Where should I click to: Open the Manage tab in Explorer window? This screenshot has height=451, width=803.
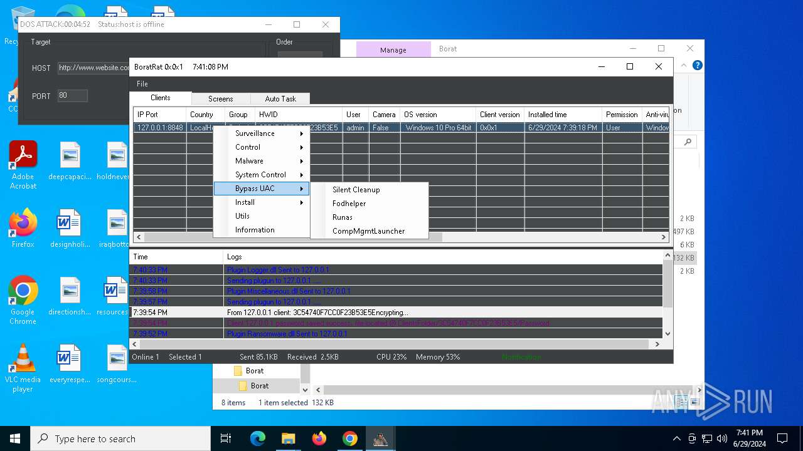(x=393, y=50)
